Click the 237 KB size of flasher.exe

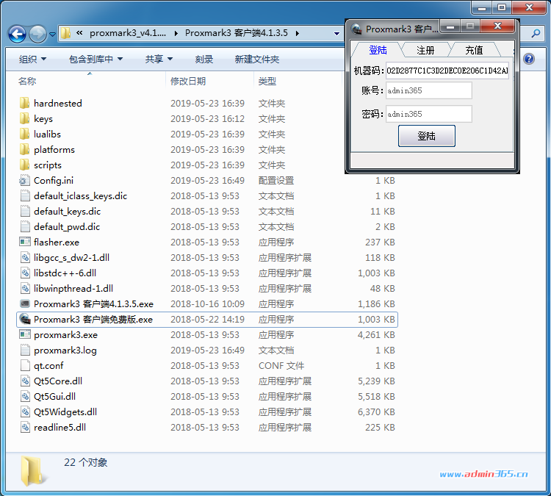380,242
